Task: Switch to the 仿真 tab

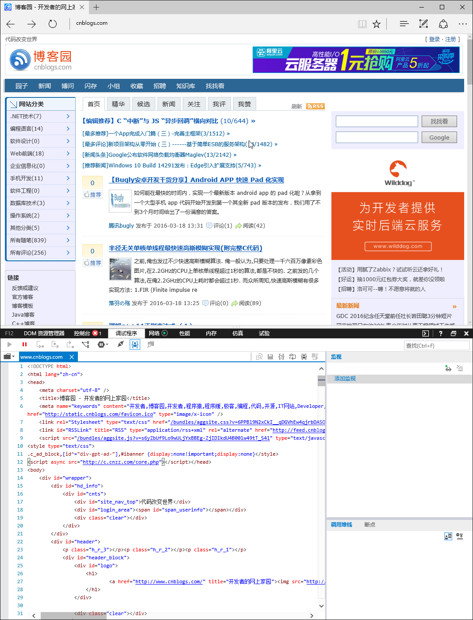Action: coord(238,333)
